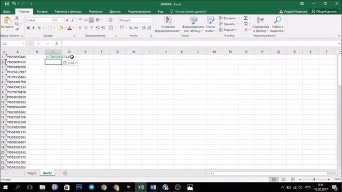Increase font size with the large A icon
This screenshot has width=342, height=192.
coord(67,20)
